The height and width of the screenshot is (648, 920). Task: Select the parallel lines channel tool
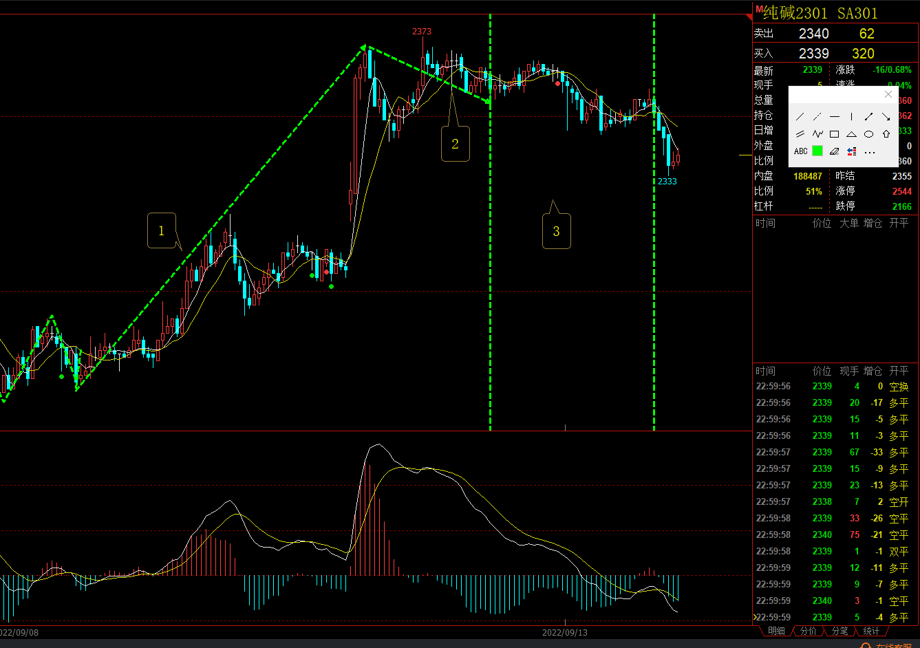coord(800,134)
